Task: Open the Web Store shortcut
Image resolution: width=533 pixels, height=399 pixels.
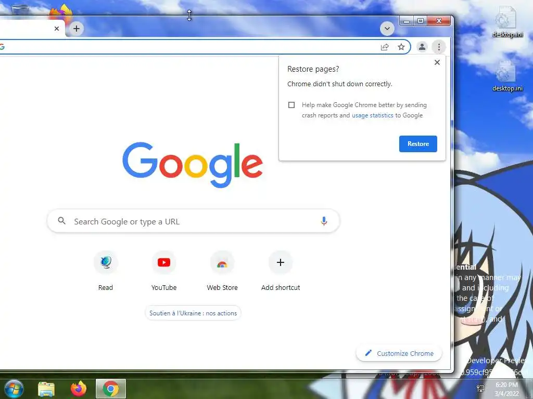Action: tap(222, 271)
